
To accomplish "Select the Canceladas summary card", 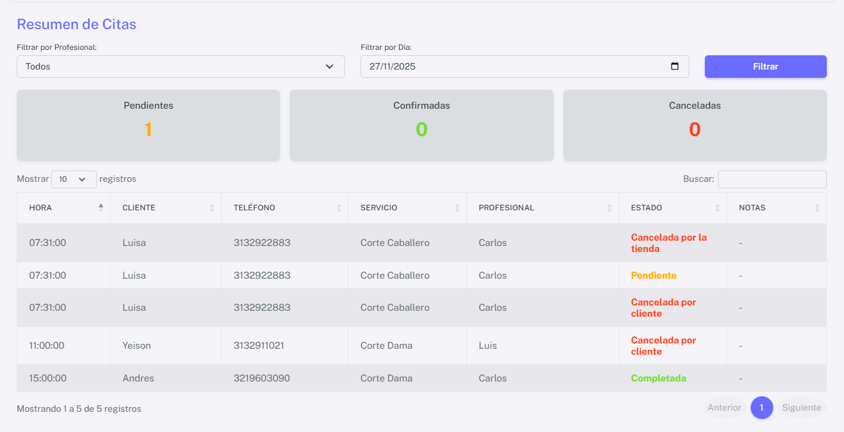I will tap(694, 125).
